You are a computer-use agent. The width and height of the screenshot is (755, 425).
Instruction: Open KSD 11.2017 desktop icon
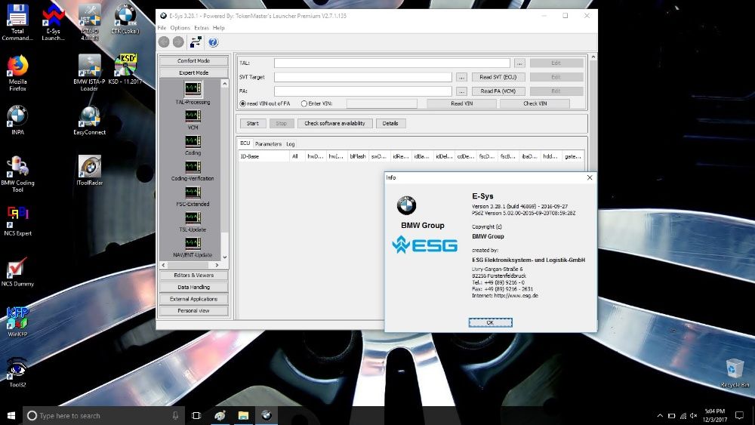point(125,69)
